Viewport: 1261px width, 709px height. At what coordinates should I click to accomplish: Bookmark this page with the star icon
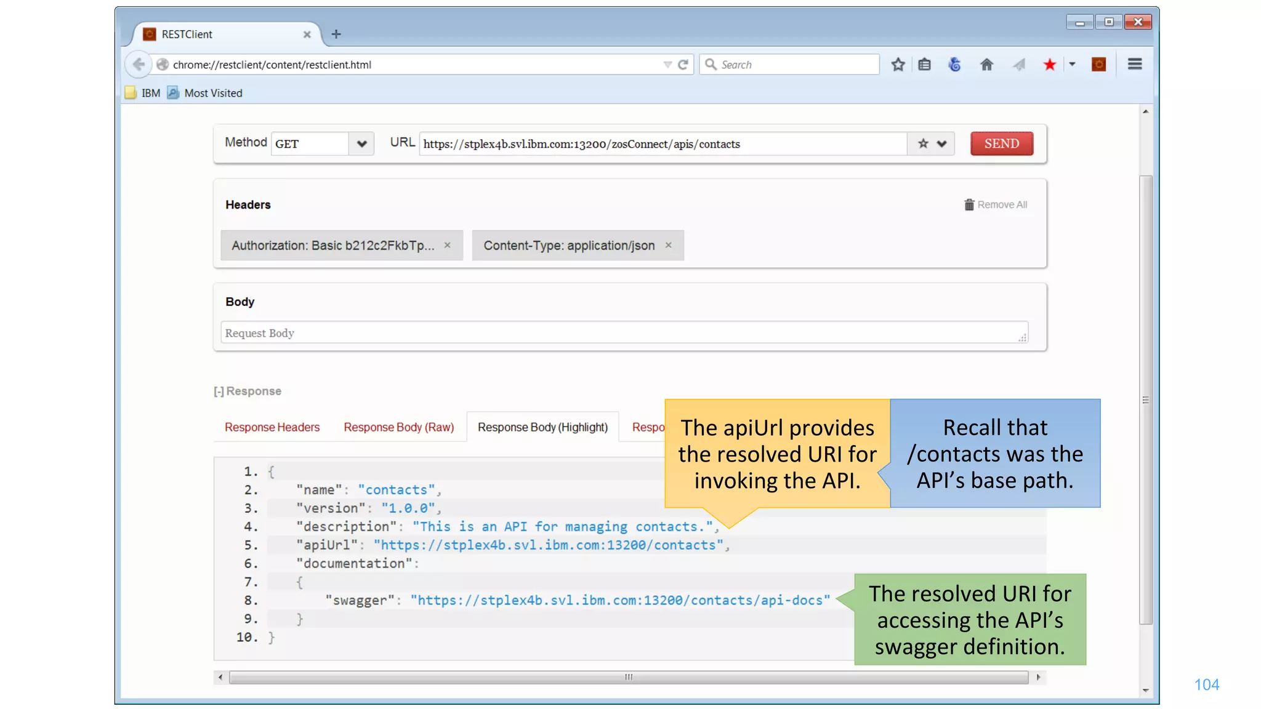(x=898, y=65)
